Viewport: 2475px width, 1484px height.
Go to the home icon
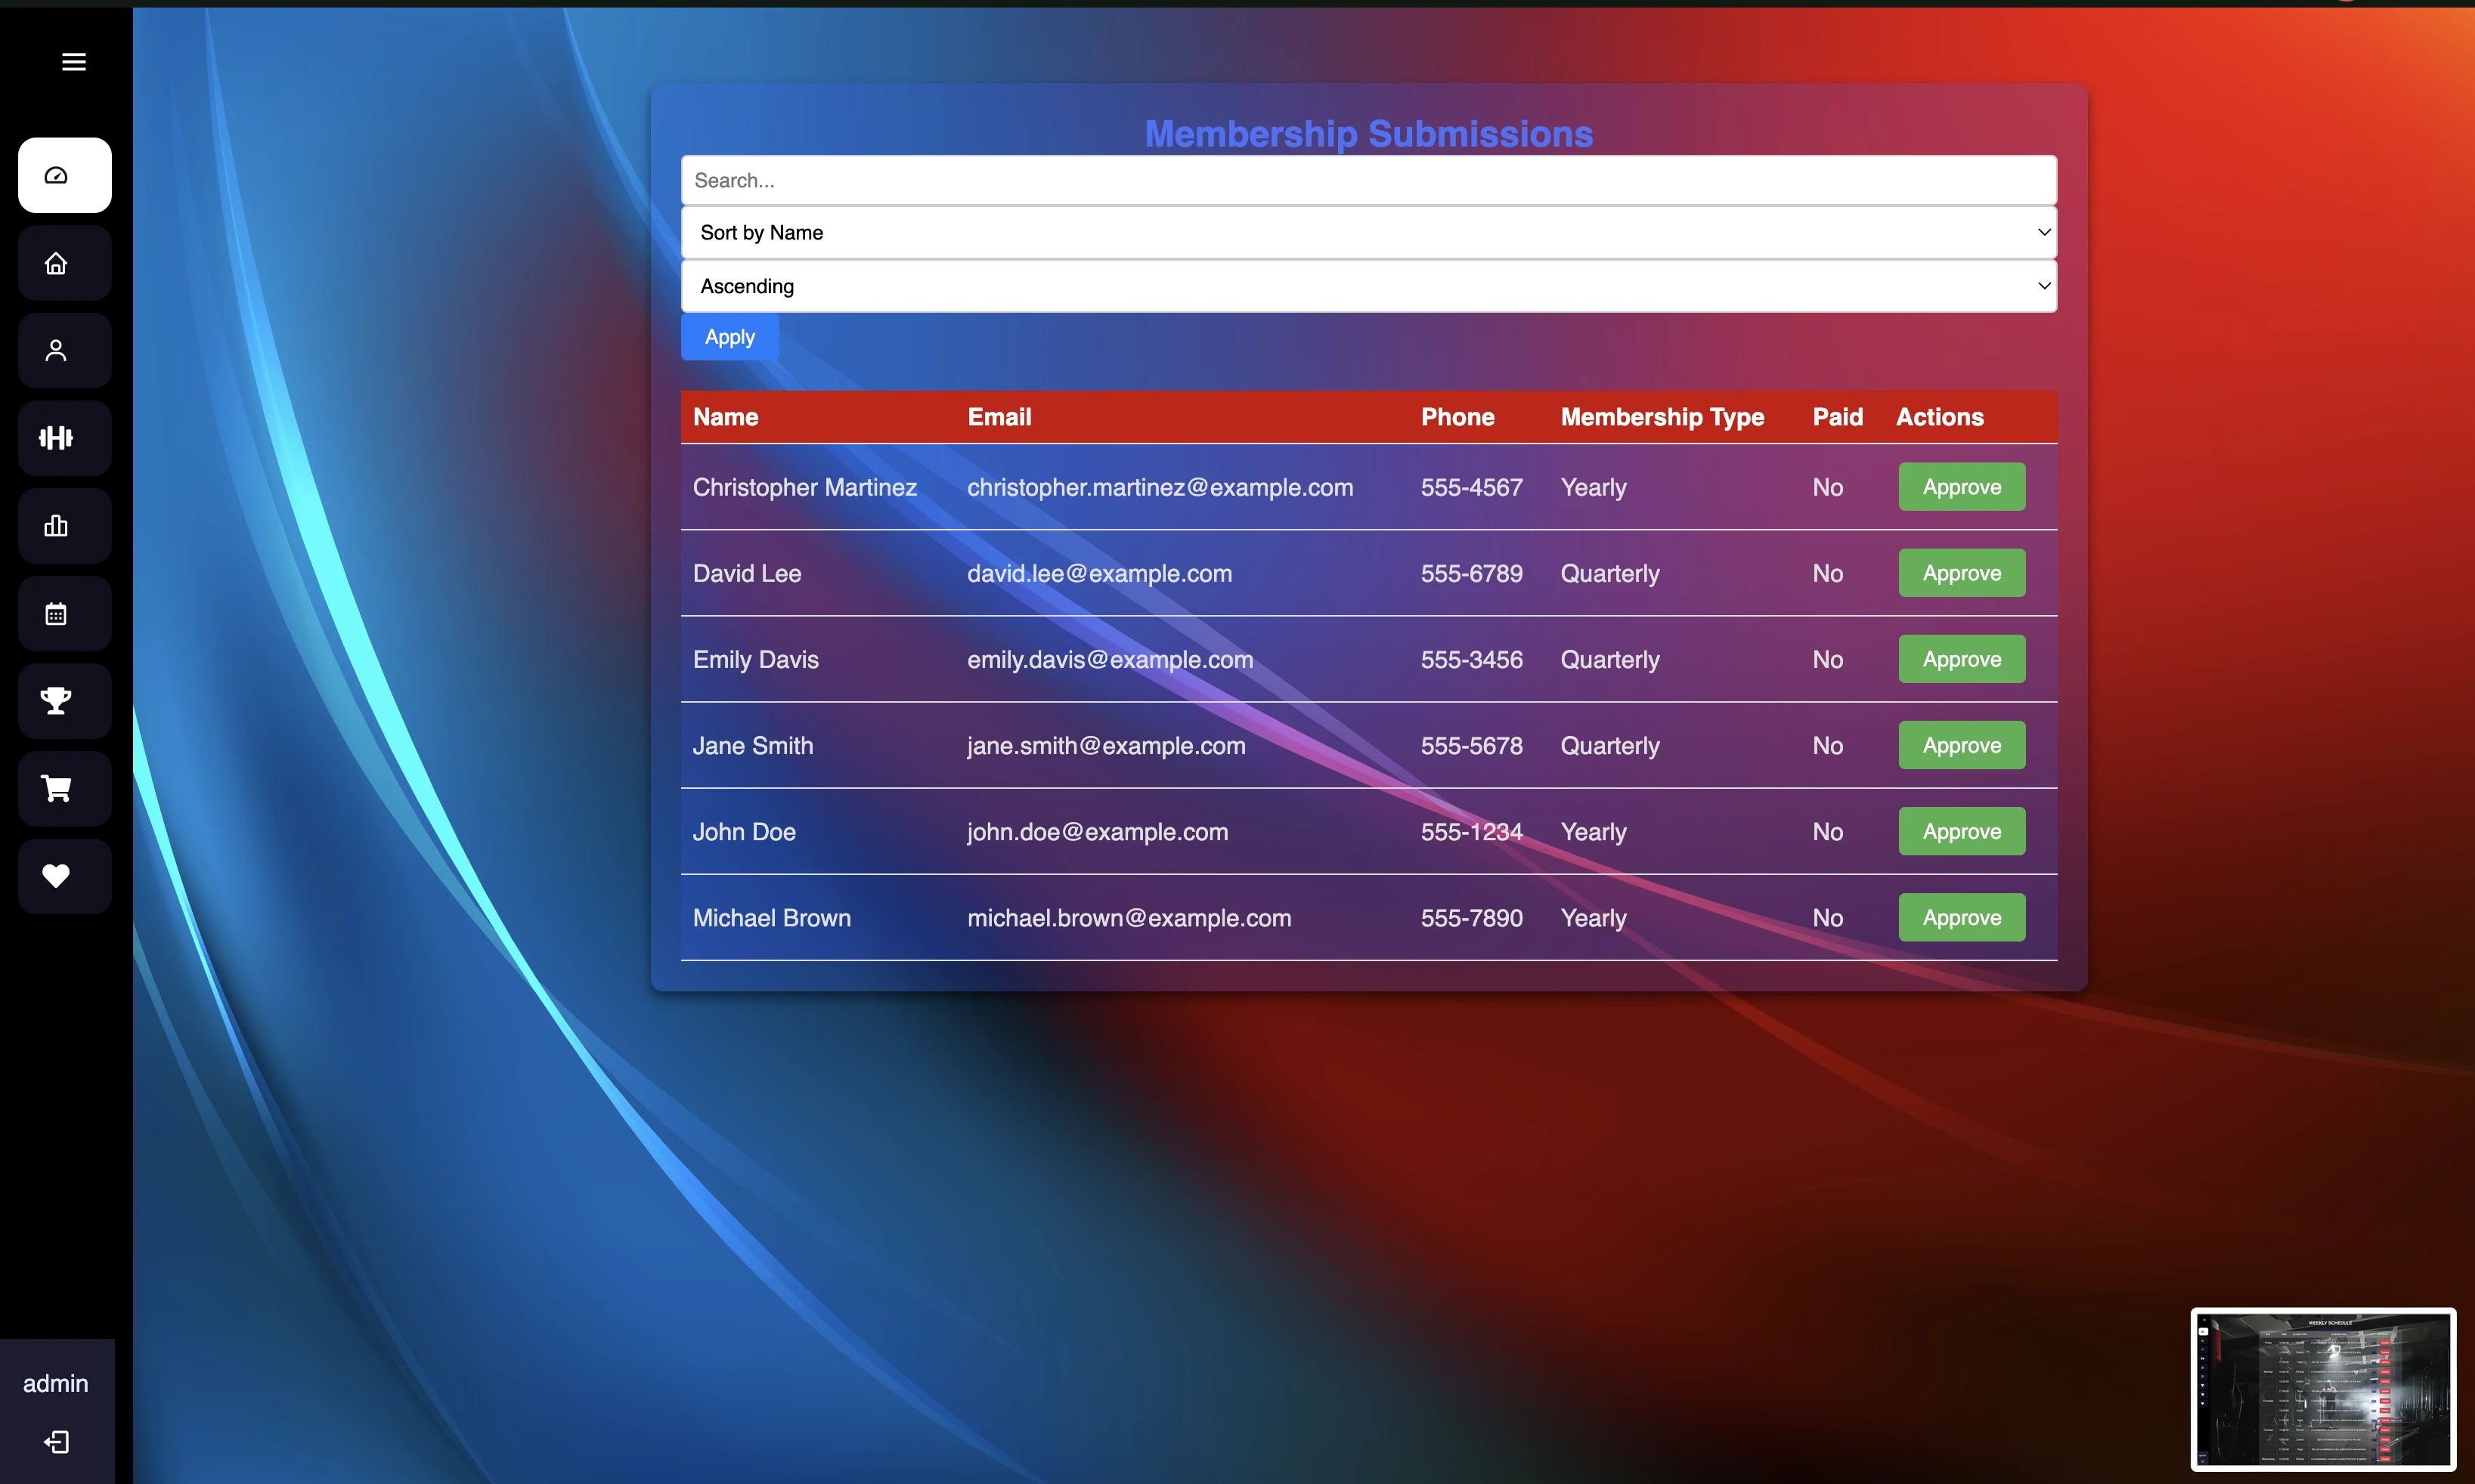click(x=65, y=263)
